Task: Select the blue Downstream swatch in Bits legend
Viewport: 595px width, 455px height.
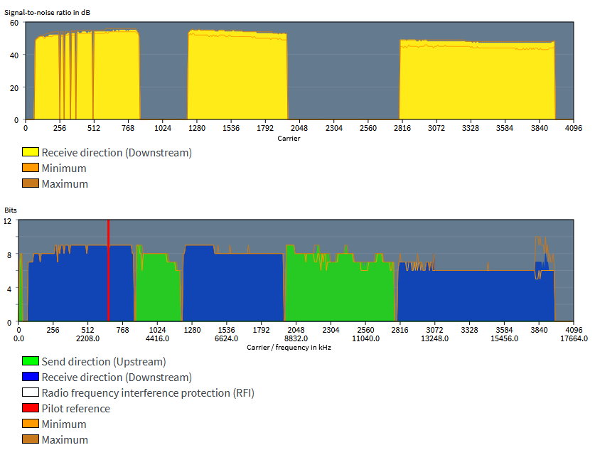Action: (31, 378)
